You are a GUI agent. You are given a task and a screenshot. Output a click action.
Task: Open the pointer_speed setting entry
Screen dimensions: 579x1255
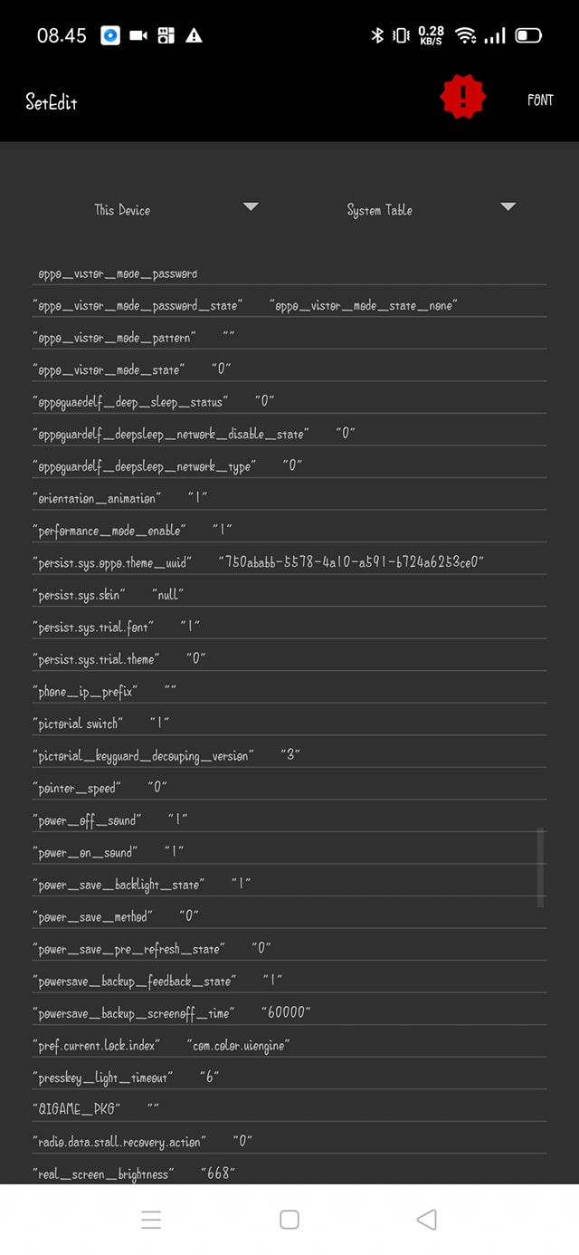click(100, 788)
